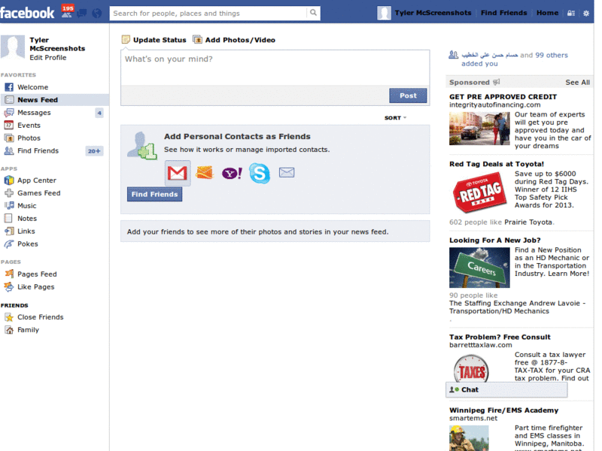Open Messages in sidebar

[x=54, y=112]
